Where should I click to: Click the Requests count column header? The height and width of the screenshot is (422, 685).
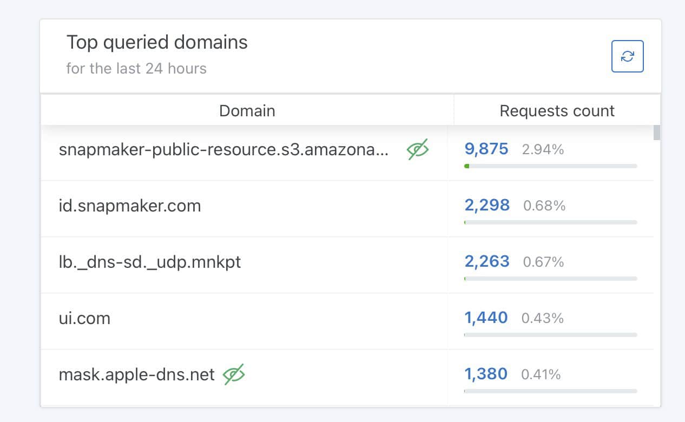[557, 111]
